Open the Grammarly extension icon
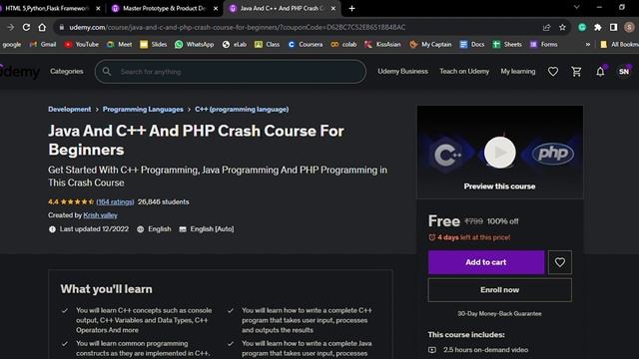This screenshot has width=639, height=359. coord(582,27)
